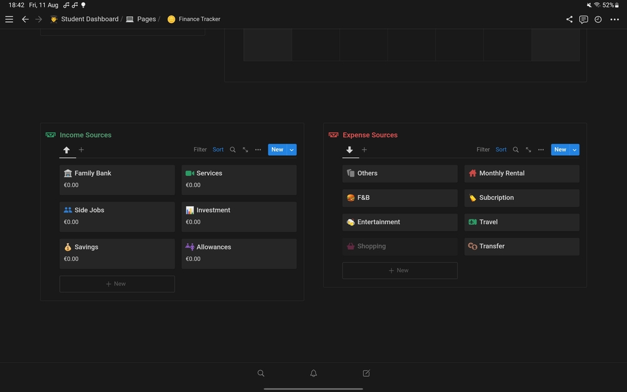The width and height of the screenshot is (627, 392).
Task: Open Finance Tracker breadcrumb
Action: click(x=194, y=19)
